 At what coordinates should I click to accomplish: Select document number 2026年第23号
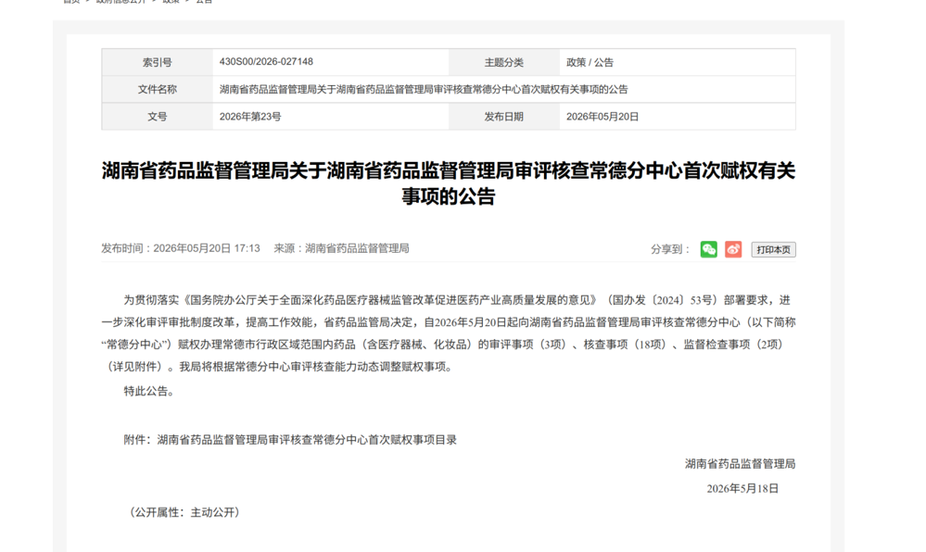pyautogui.click(x=250, y=117)
